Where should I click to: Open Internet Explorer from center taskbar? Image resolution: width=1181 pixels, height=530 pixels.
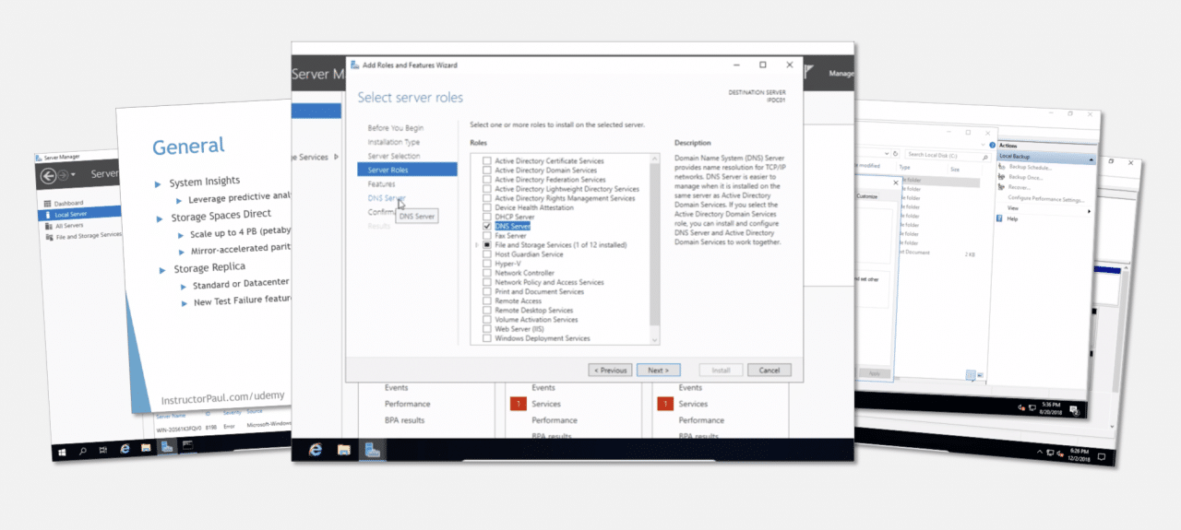point(316,450)
